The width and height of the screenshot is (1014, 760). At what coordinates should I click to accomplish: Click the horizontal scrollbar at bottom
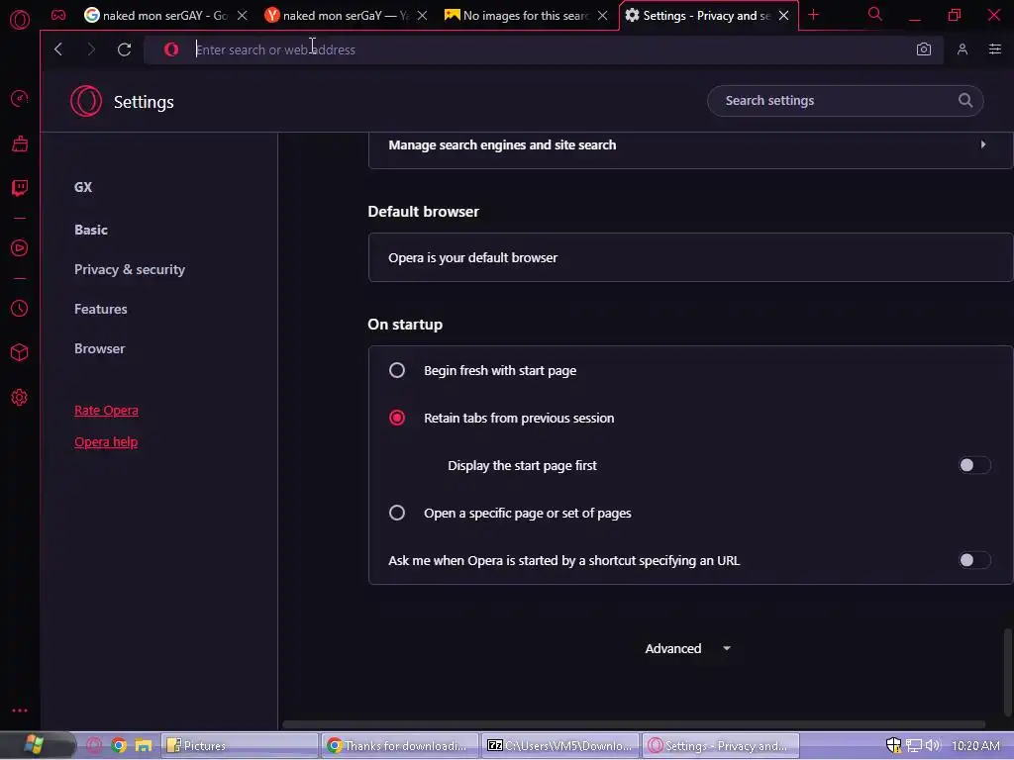click(634, 724)
